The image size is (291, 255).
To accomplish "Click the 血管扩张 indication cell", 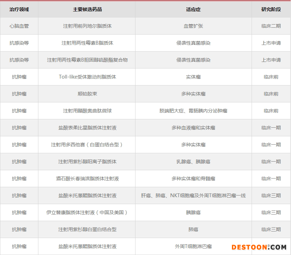I will point(193,26).
